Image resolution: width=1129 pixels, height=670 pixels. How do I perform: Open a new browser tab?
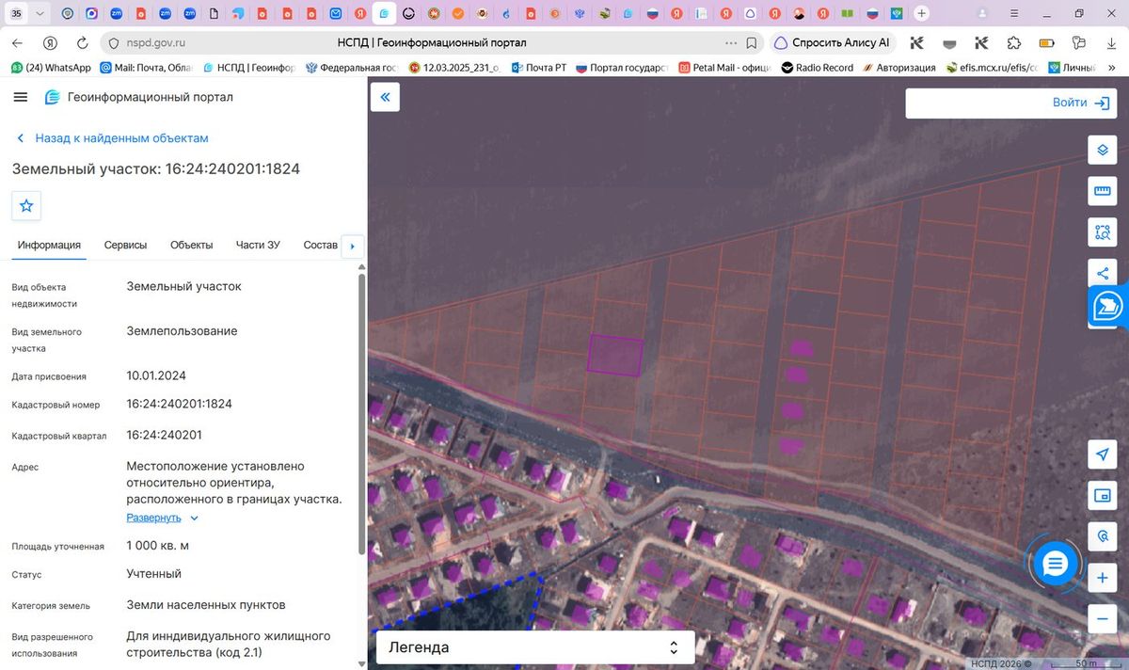point(922,14)
